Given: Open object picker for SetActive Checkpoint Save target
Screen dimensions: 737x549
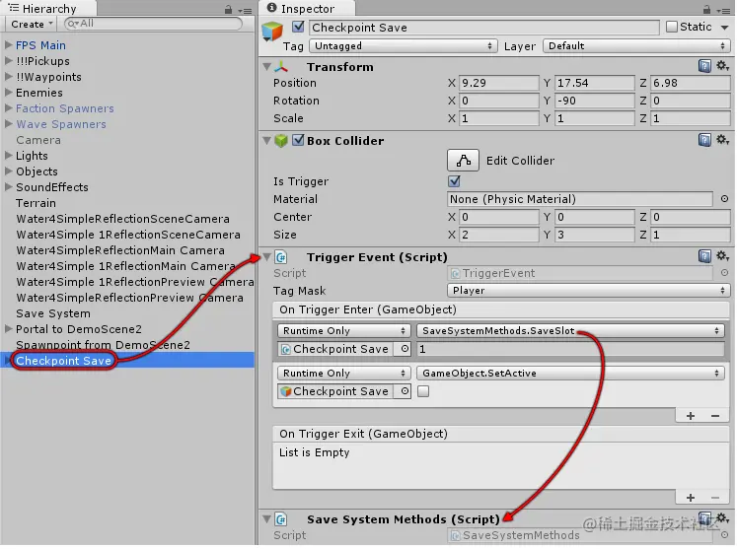Looking at the screenshot, I should [x=405, y=391].
